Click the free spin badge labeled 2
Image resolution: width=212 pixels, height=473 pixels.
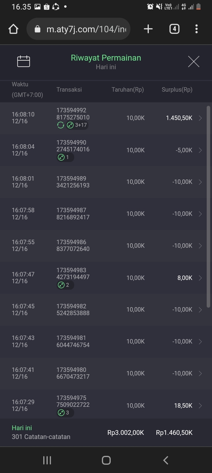pyautogui.click(x=65, y=285)
